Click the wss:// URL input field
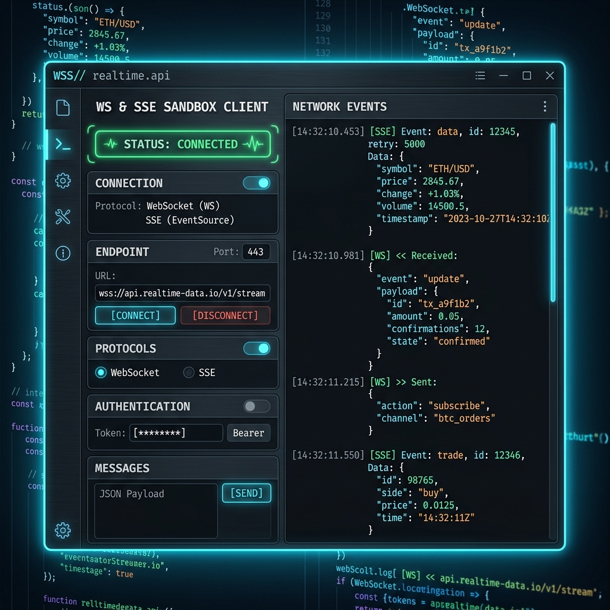 click(x=182, y=293)
